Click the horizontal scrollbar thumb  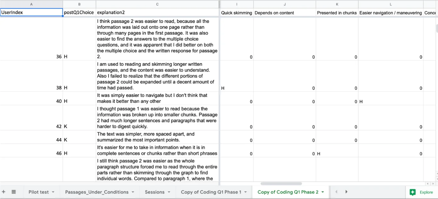(x=281, y=184)
